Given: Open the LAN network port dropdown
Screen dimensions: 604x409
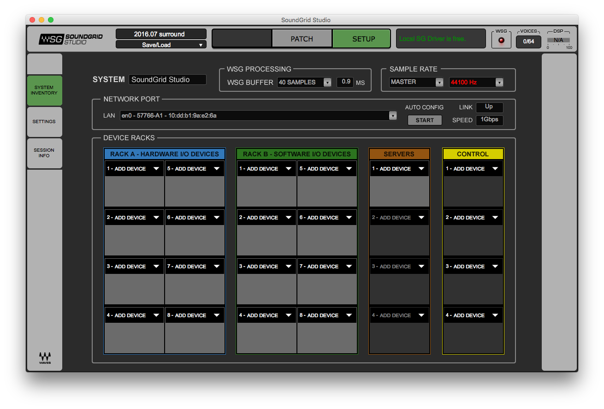Looking at the screenshot, I should pyautogui.click(x=258, y=115).
